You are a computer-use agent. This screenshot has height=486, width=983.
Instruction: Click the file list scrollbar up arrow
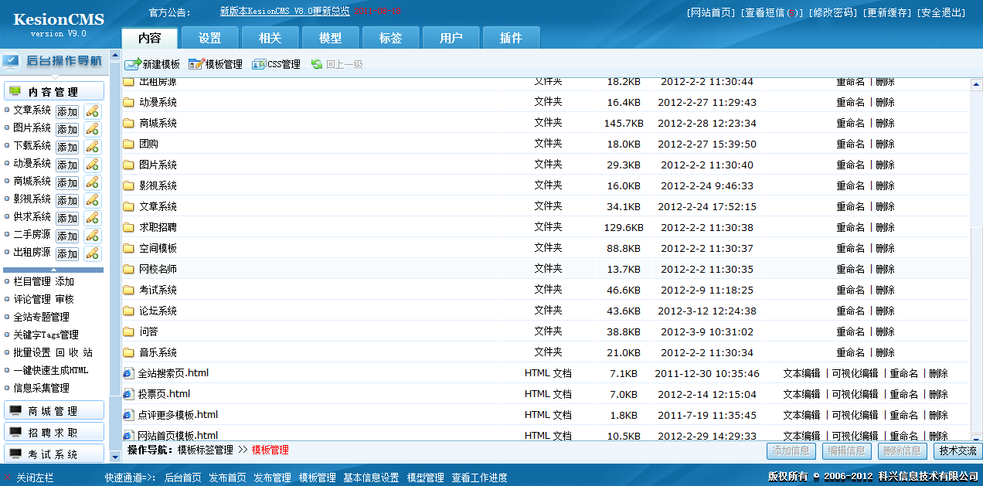[x=976, y=85]
